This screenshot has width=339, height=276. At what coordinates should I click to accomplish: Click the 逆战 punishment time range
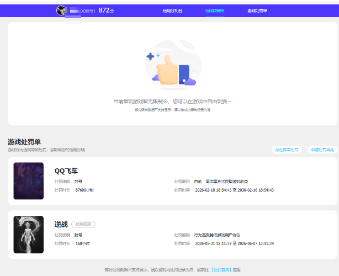point(234,243)
